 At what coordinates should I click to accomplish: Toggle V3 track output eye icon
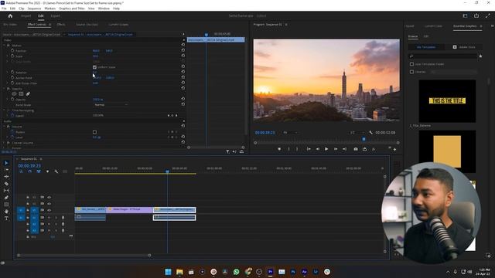coord(49,198)
